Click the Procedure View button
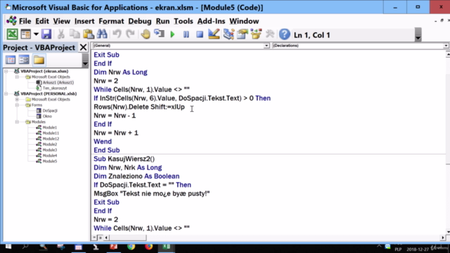450x253 pixels. click(94, 238)
